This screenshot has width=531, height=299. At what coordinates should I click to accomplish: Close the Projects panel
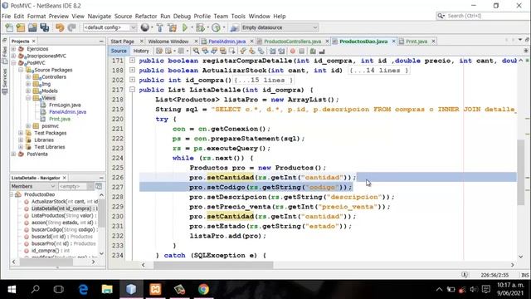pos(33,41)
